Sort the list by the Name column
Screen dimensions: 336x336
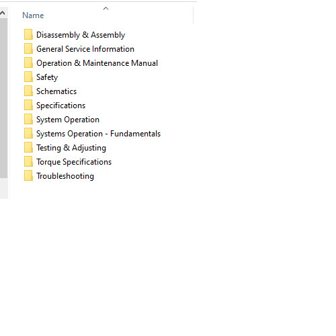point(33,15)
